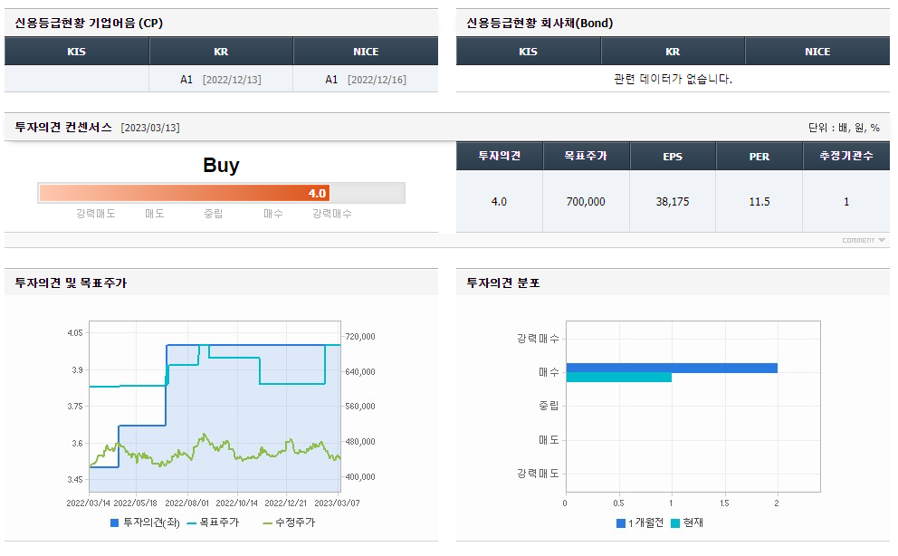
Task: Click the 투자의견 및 목표주가 section title
Action: [x=71, y=283]
